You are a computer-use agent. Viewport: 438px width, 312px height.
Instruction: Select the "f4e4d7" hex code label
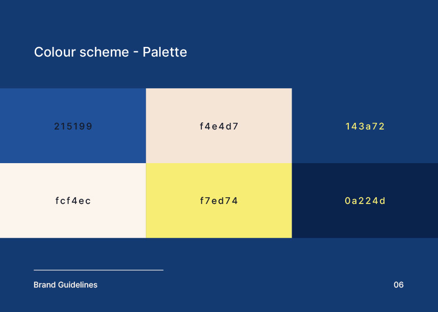(219, 126)
